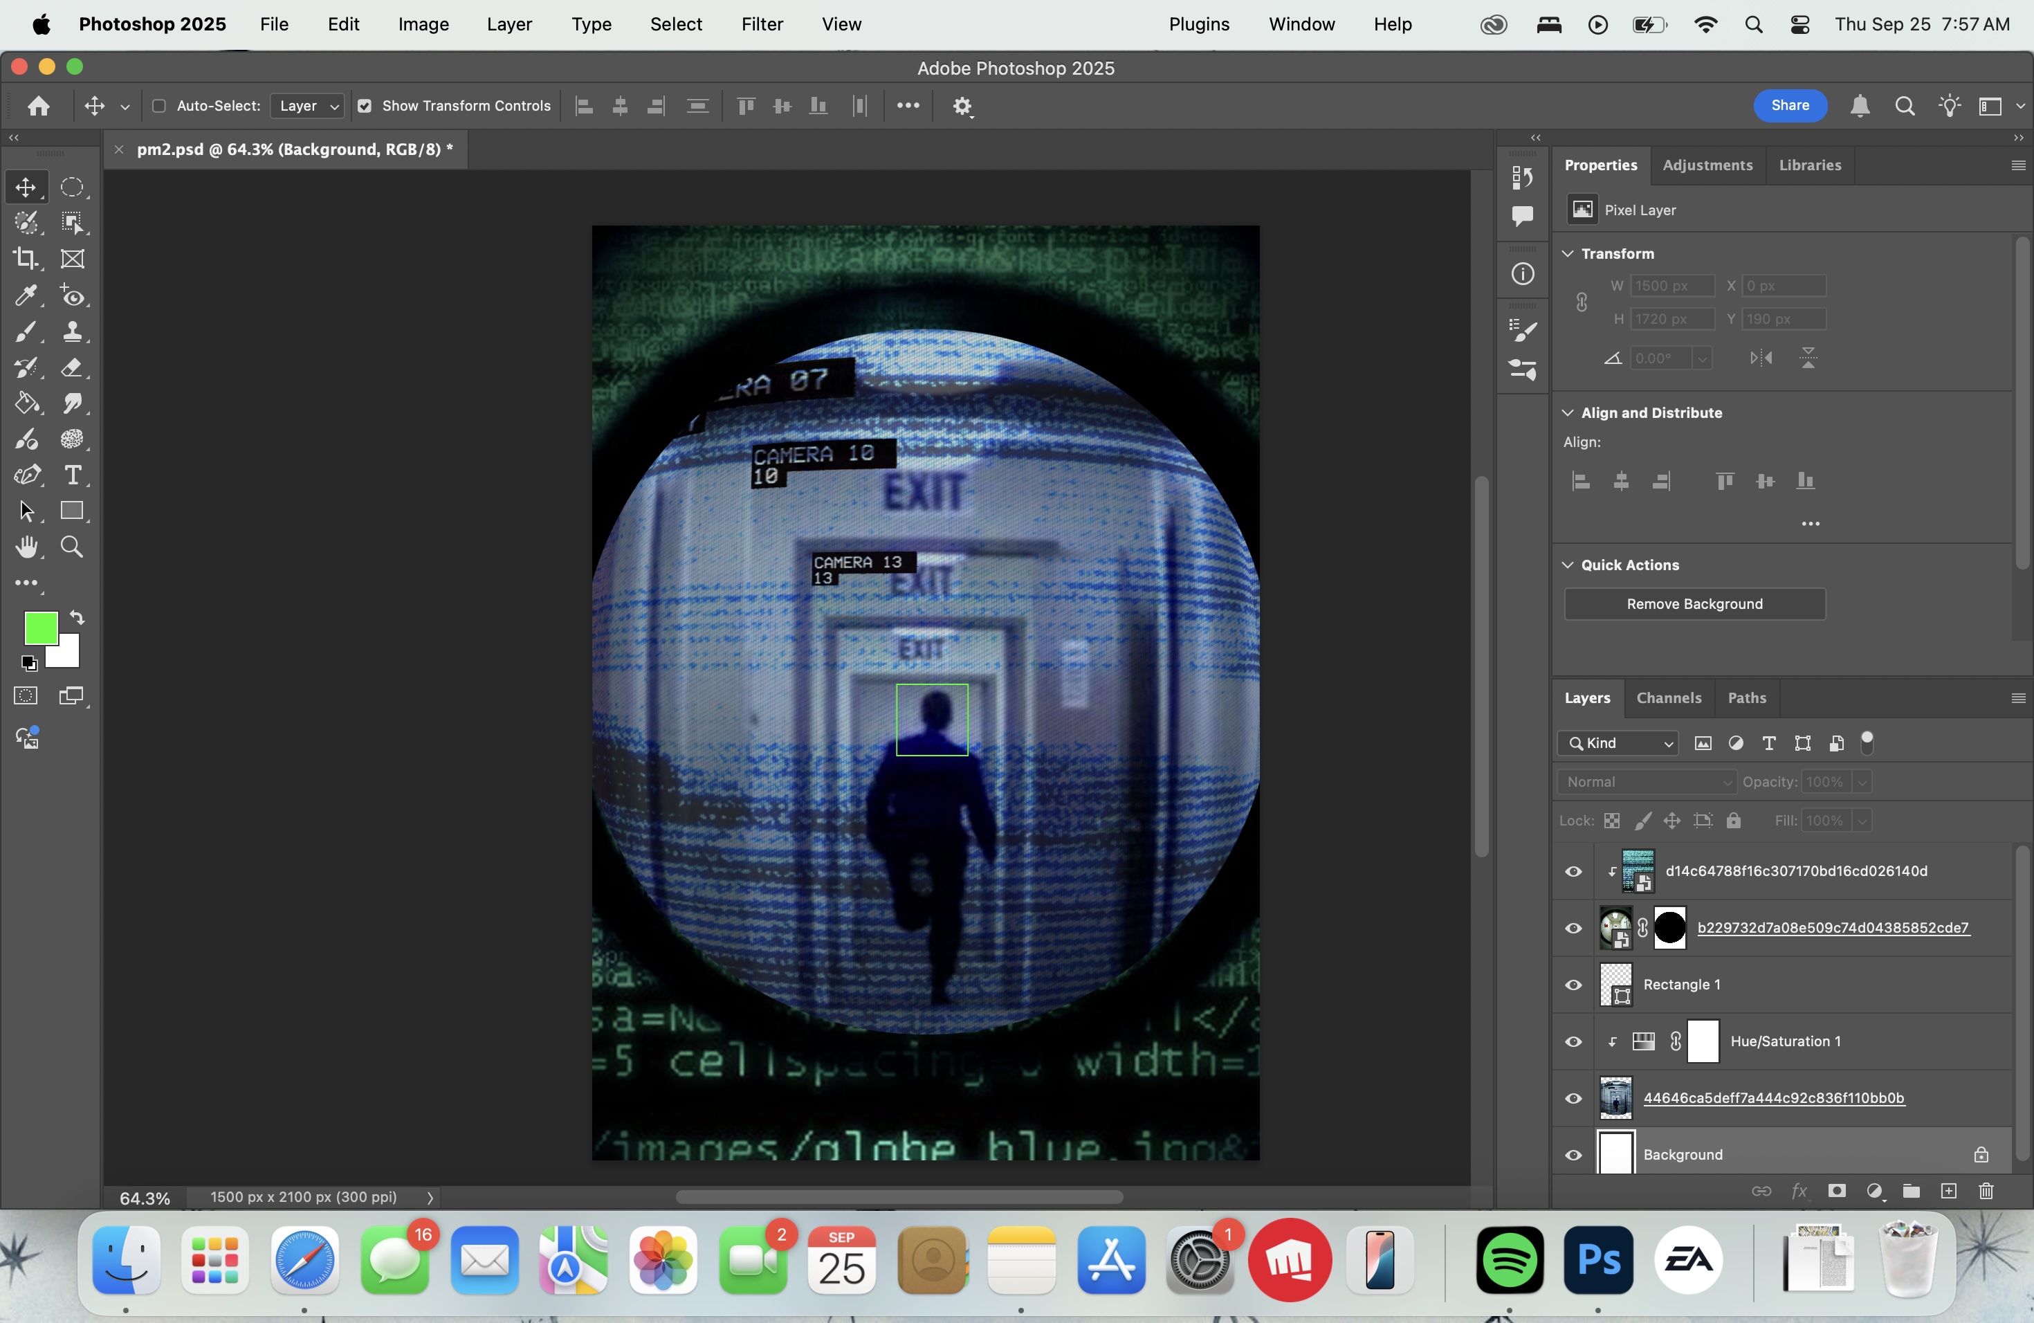Viewport: 2034px width, 1323px height.
Task: Select the Hand tool
Action: (x=26, y=547)
